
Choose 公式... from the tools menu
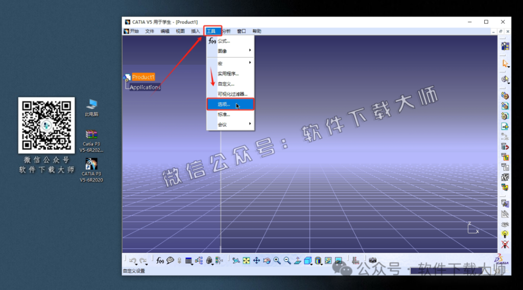click(x=230, y=41)
